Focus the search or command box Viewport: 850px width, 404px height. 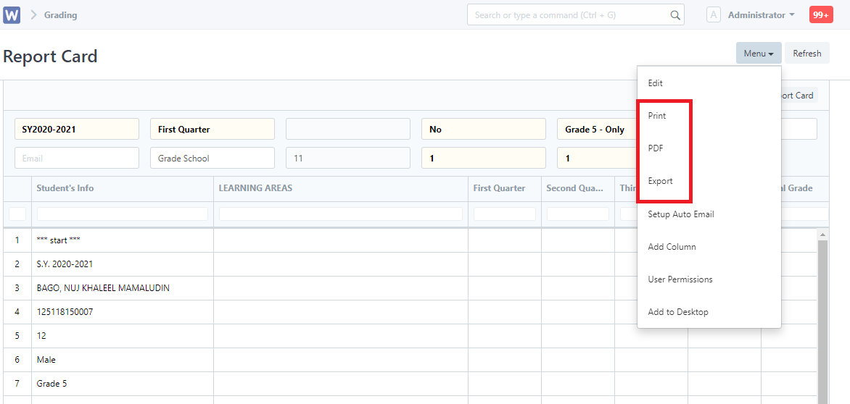tap(576, 15)
